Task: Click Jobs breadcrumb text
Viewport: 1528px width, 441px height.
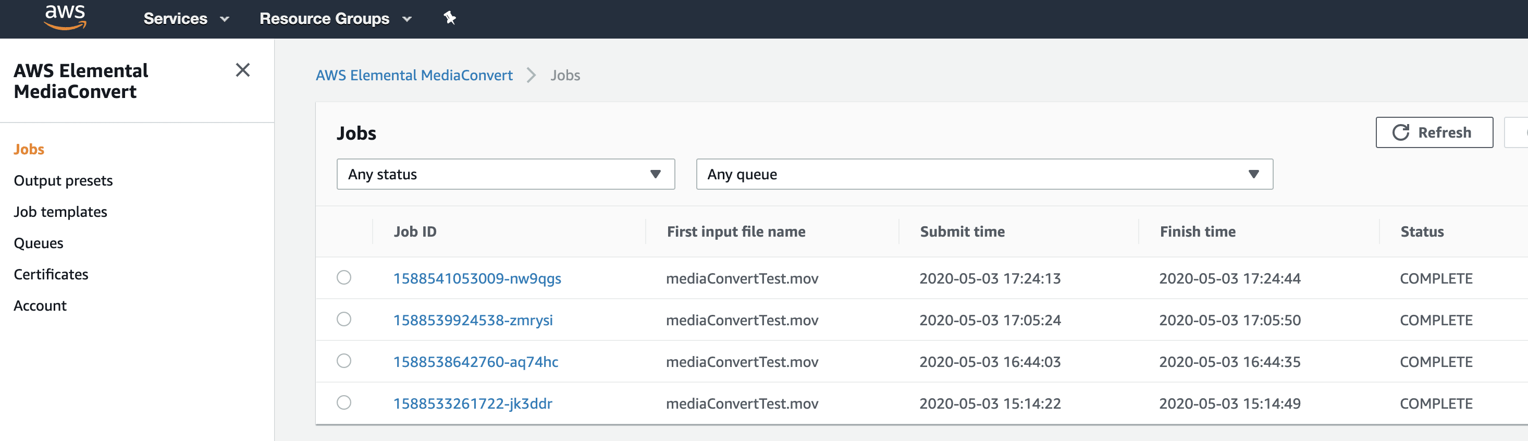Action: point(565,76)
